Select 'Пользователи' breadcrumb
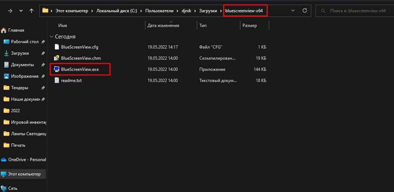The height and width of the screenshot is (192, 394). [159, 11]
